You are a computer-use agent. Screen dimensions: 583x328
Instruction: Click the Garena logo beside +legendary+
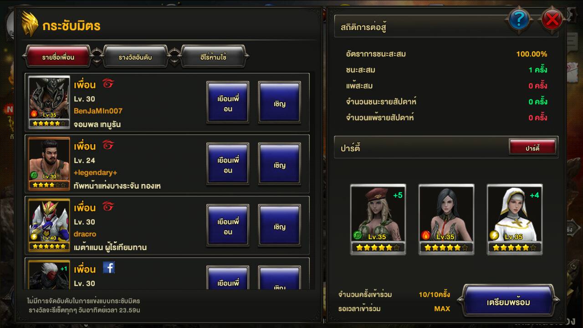pos(108,145)
